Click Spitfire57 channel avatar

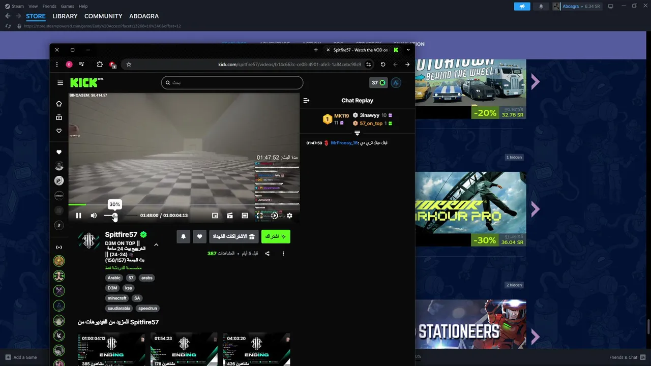click(x=89, y=241)
